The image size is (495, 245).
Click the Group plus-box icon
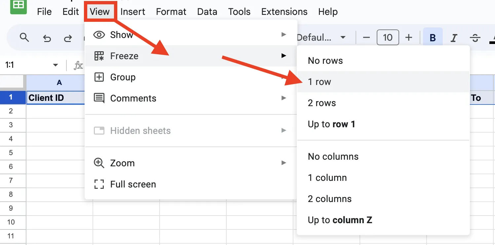click(x=99, y=77)
